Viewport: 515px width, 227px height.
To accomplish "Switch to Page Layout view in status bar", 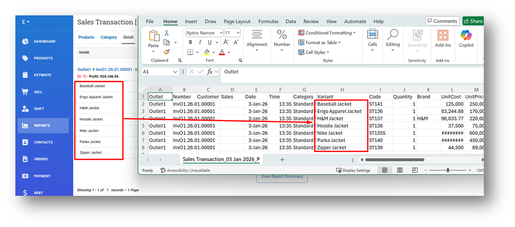I will tap(400, 170).
